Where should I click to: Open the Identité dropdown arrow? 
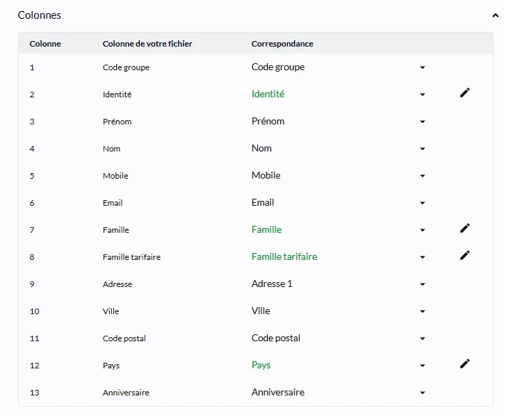coord(423,95)
